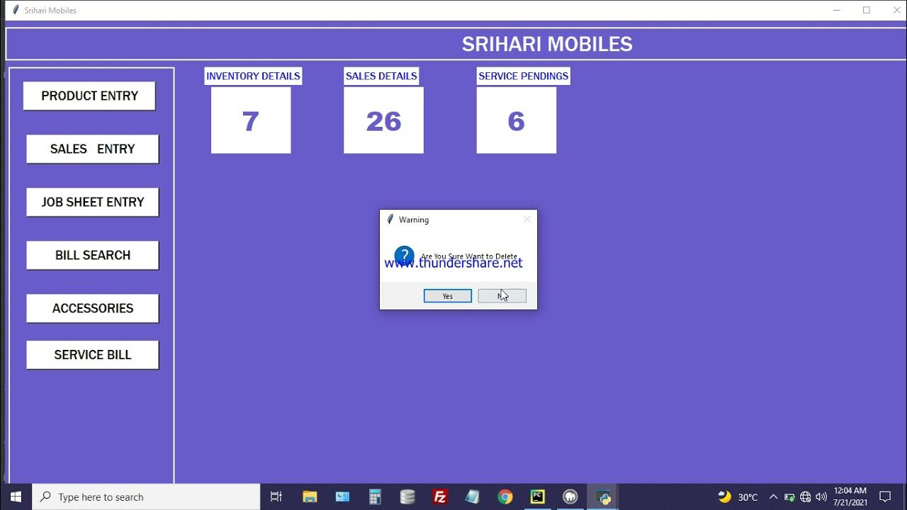
Task: Open Task View in taskbar
Action: point(276,497)
